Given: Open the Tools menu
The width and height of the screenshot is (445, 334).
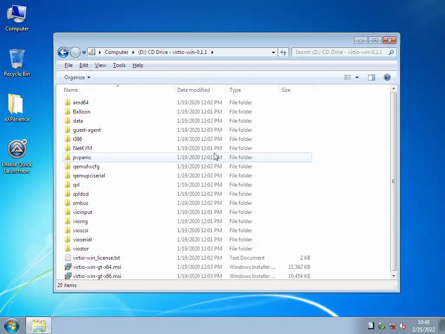Looking at the screenshot, I should click(x=119, y=65).
